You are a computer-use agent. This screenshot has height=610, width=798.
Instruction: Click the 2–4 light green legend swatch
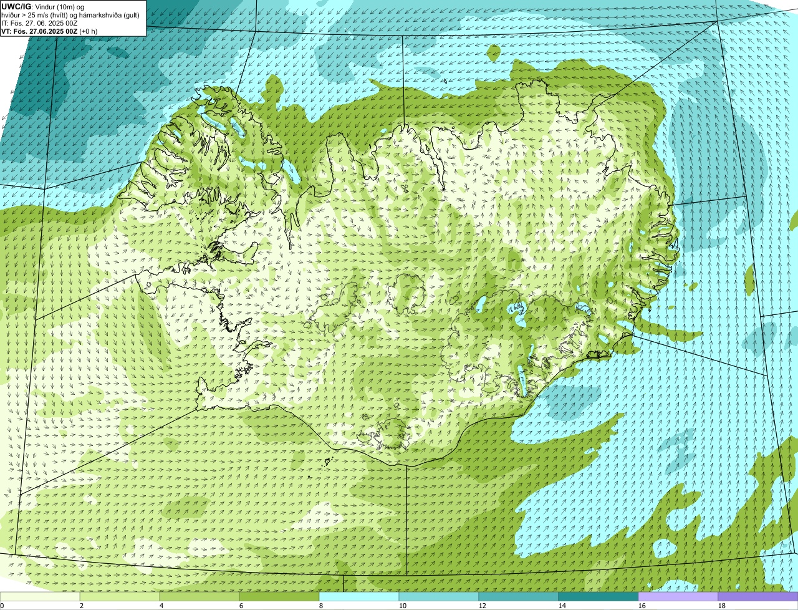pyautogui.click(x=120, y=597)
